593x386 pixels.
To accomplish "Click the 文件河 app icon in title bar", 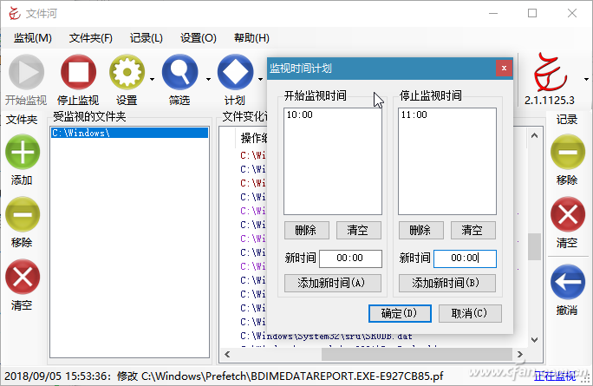I will [x=15, y=14].
